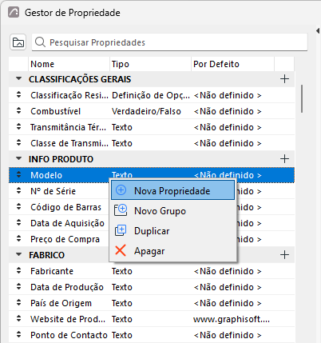Viewport: 321px width, 343px height.
Task: Click reorder handle of Modelo row
Action: [x=18, y=174]
